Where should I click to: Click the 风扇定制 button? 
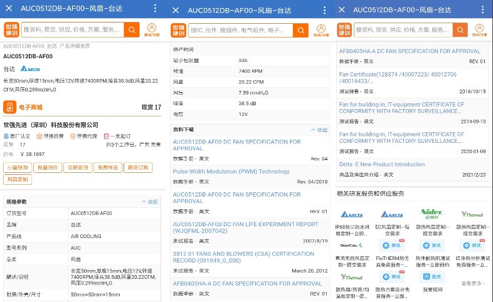coord(18,179)
